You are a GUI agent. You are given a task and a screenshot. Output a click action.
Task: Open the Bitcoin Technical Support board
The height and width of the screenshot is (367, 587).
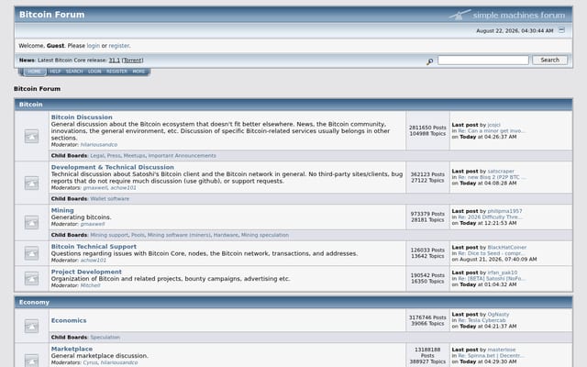(x=94, y=247)
